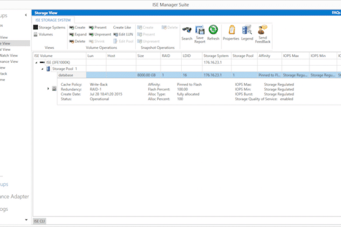341x227 pixels.
Task: Sort by Storage System column header
Action: [217, 56]
